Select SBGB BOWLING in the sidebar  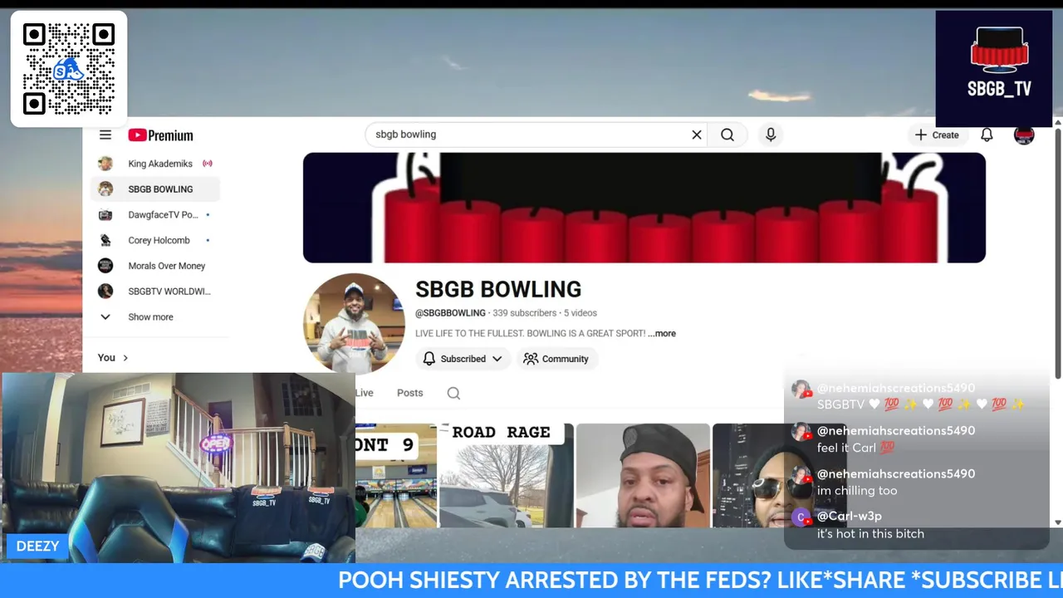155,189
